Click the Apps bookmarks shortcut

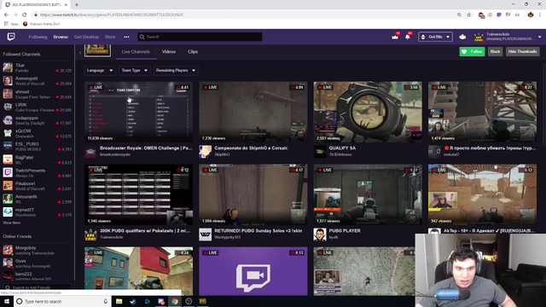pyautogui.click(x=11, y=24)
